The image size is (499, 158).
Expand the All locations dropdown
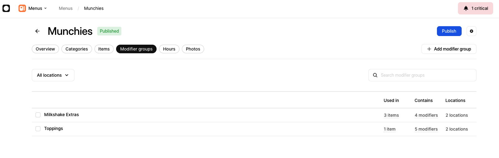tap(53, 75)
